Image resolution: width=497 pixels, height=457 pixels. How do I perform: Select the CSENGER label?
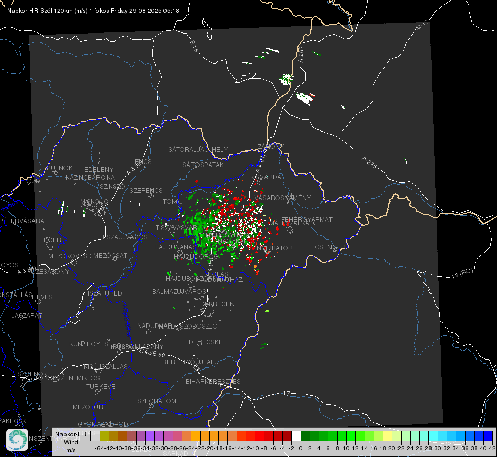click(x=330, y=247)
